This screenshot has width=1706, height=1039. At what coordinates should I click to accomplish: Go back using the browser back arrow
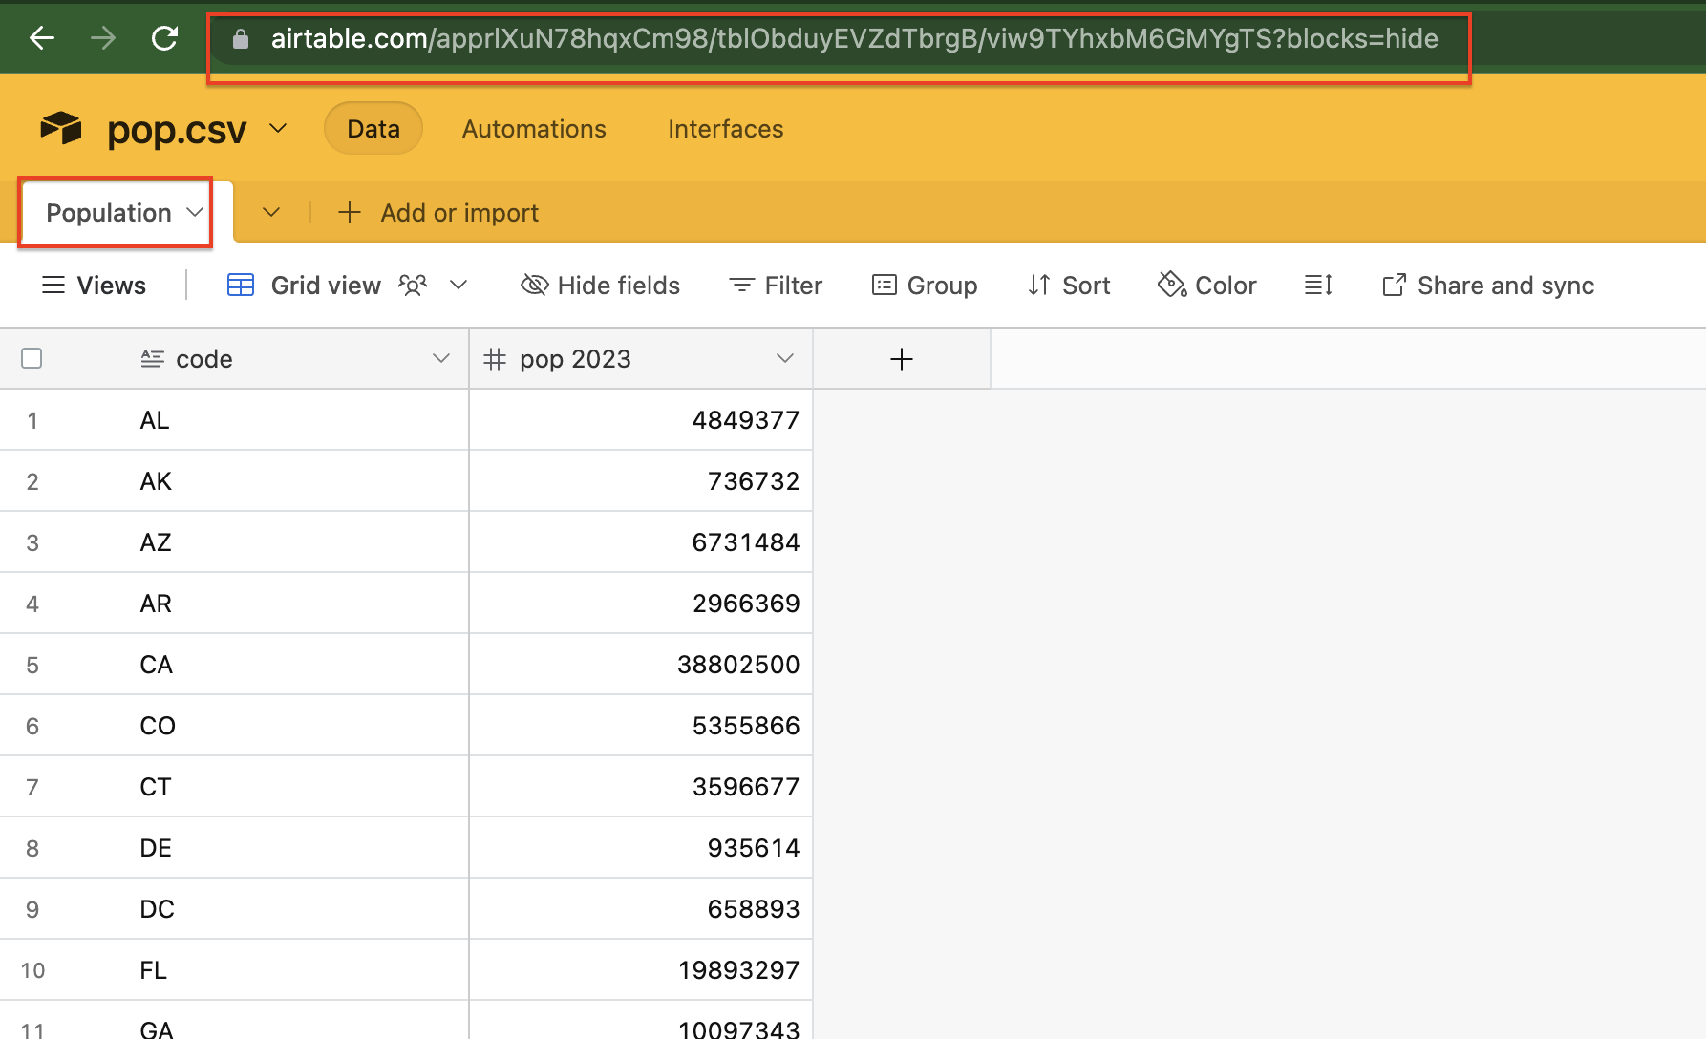pos(42,38)
